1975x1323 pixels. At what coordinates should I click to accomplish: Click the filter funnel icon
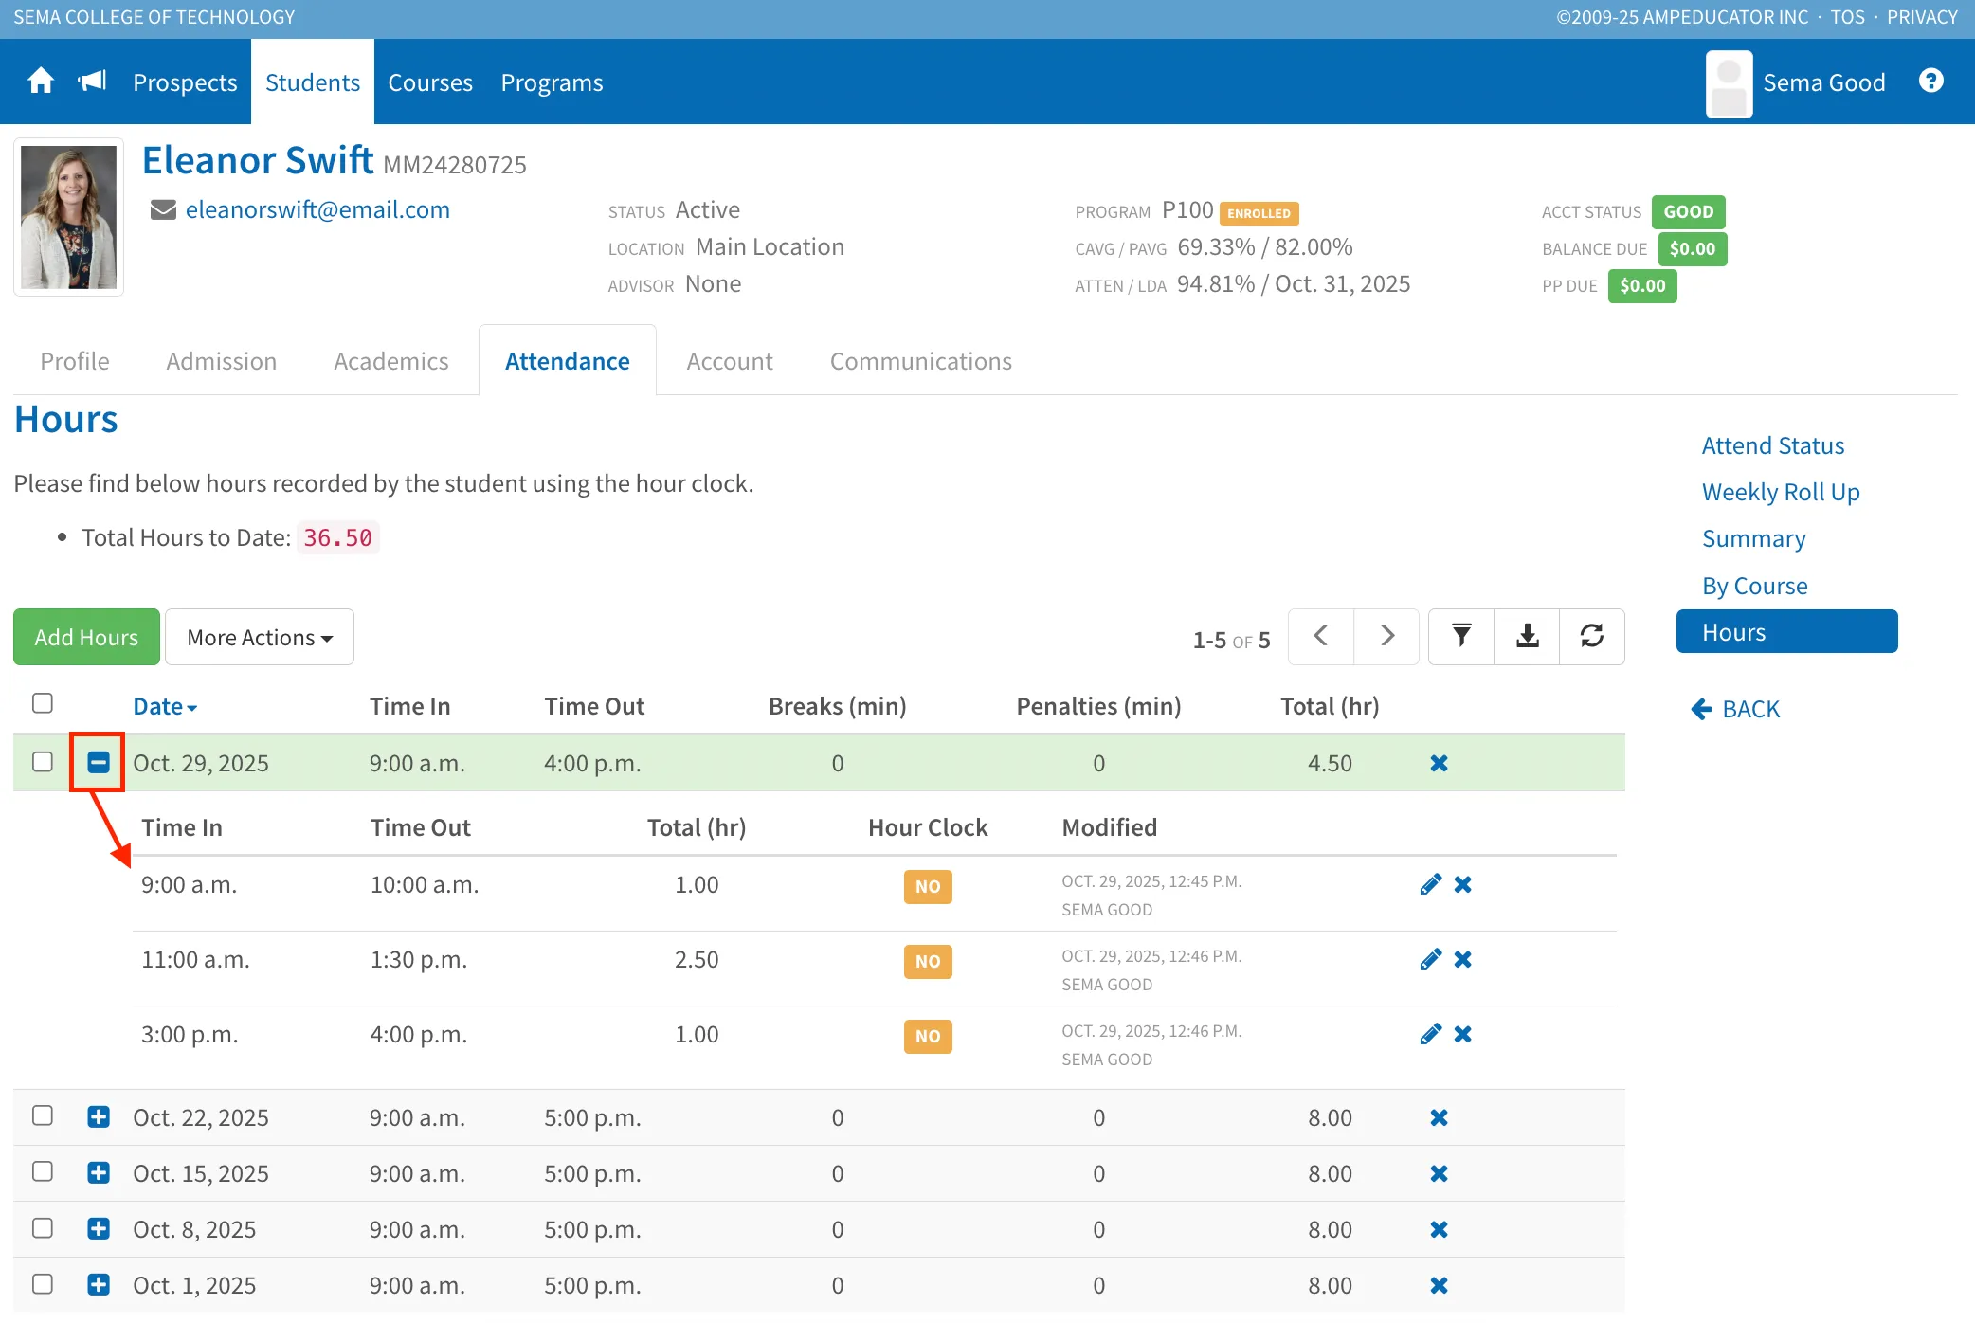click(1461, 636)
